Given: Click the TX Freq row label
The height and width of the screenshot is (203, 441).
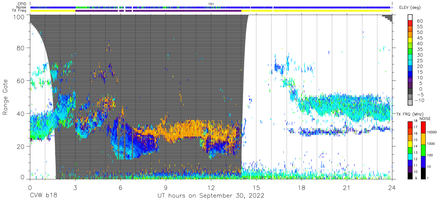Looking at the screenshot, I should 19,10.
